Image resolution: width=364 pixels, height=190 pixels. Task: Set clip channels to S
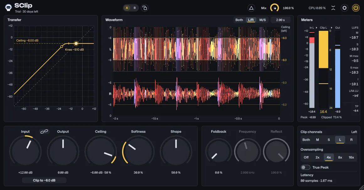pyautogui.click(x=329, y=140)
